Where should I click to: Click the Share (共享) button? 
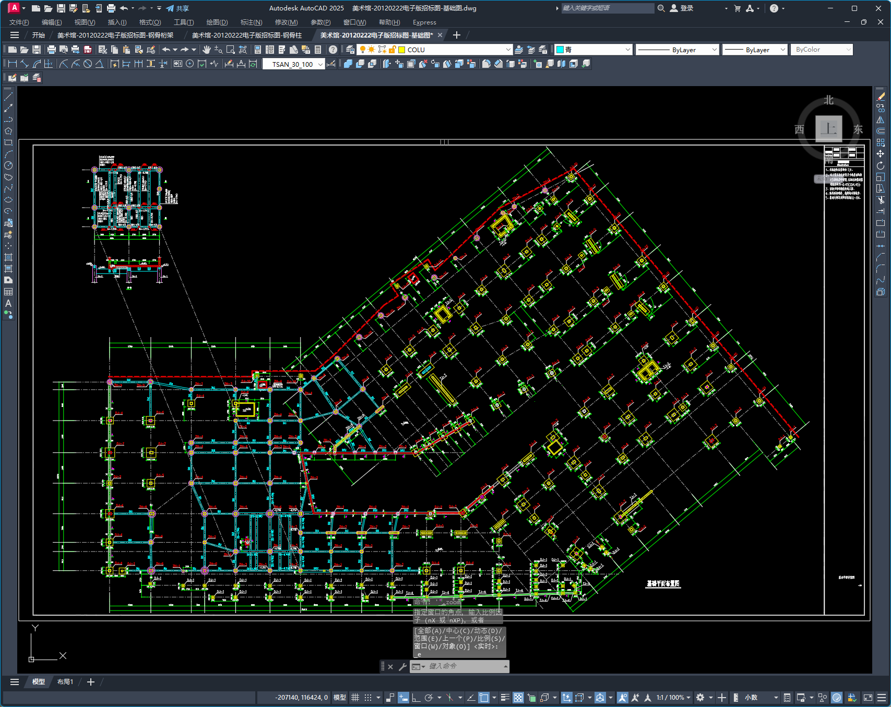click(x=177, y=8)
